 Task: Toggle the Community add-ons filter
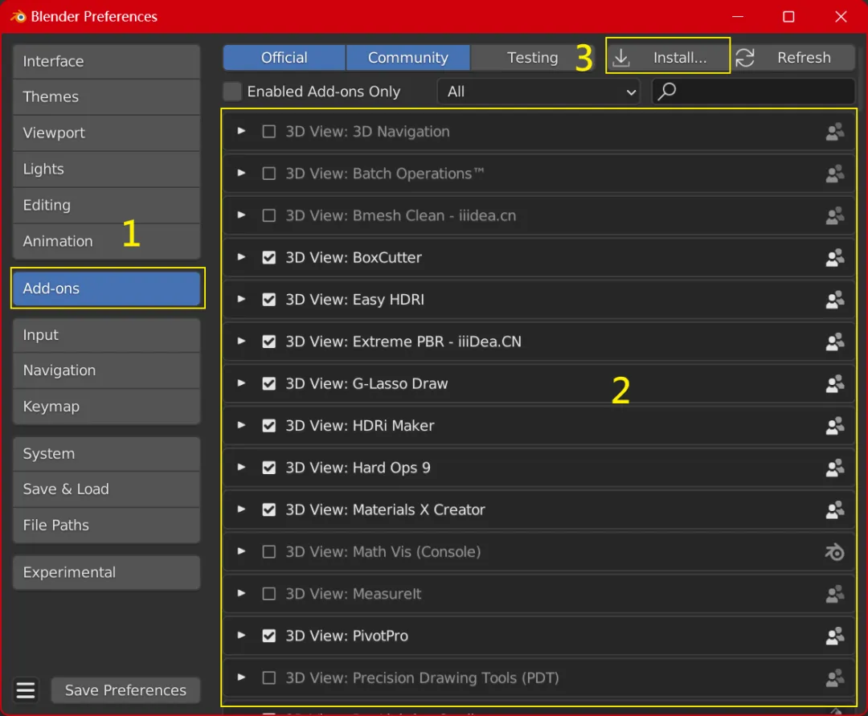(x=408, y=58)
